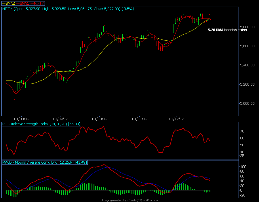
Task: Click the RSI 35 axis label
Action: click(242, 156)
